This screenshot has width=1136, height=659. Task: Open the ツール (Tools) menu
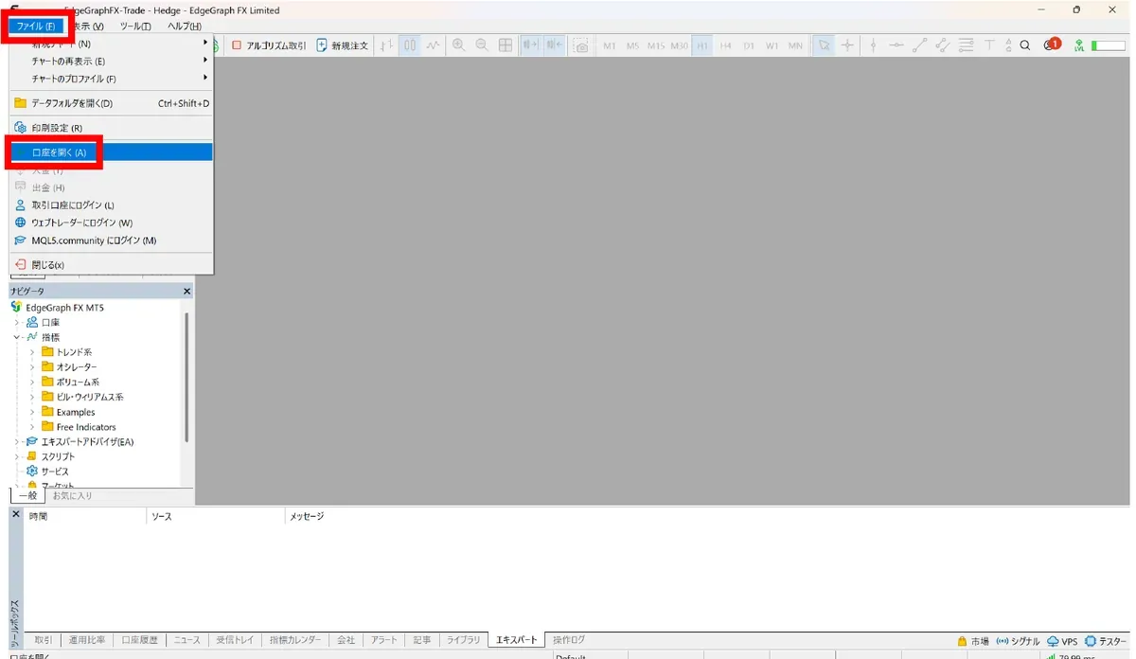tap(135, 26)
